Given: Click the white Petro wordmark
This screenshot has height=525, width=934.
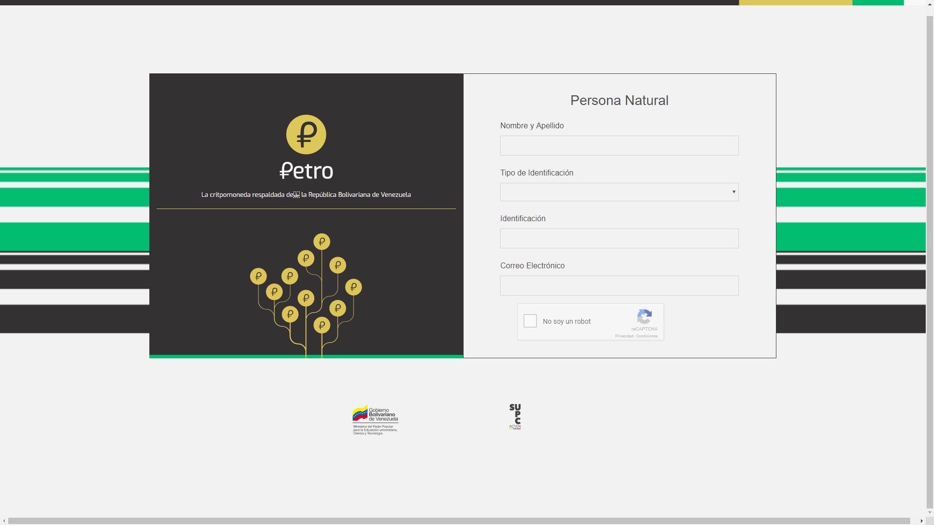Looking at the screenshot, I should (306, 171).
